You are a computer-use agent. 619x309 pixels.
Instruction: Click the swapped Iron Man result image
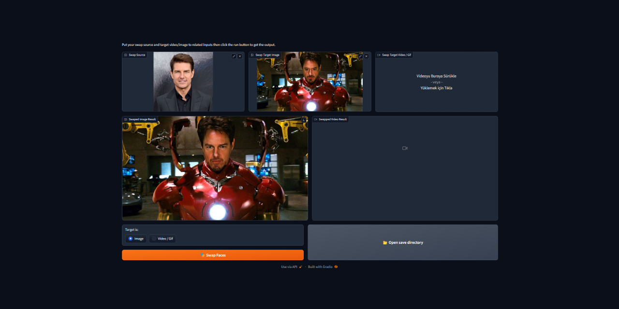[214, 168]
